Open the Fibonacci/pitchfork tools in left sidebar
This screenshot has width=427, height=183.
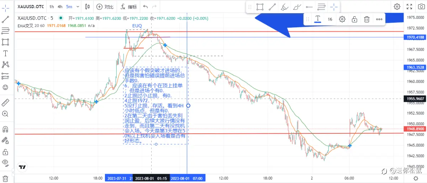point(5,30)
